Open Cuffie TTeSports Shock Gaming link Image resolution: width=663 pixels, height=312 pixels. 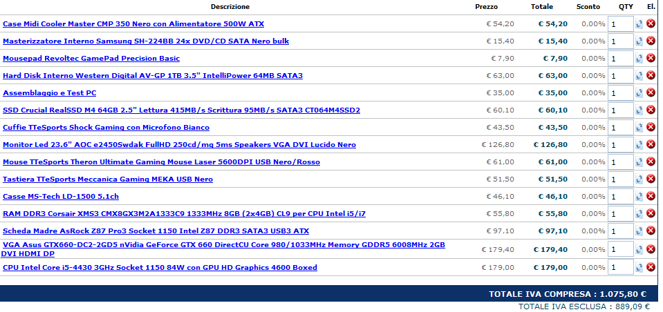(106, 128)
